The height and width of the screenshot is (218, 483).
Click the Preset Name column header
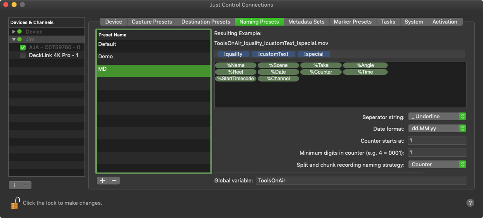pos(154,35)
